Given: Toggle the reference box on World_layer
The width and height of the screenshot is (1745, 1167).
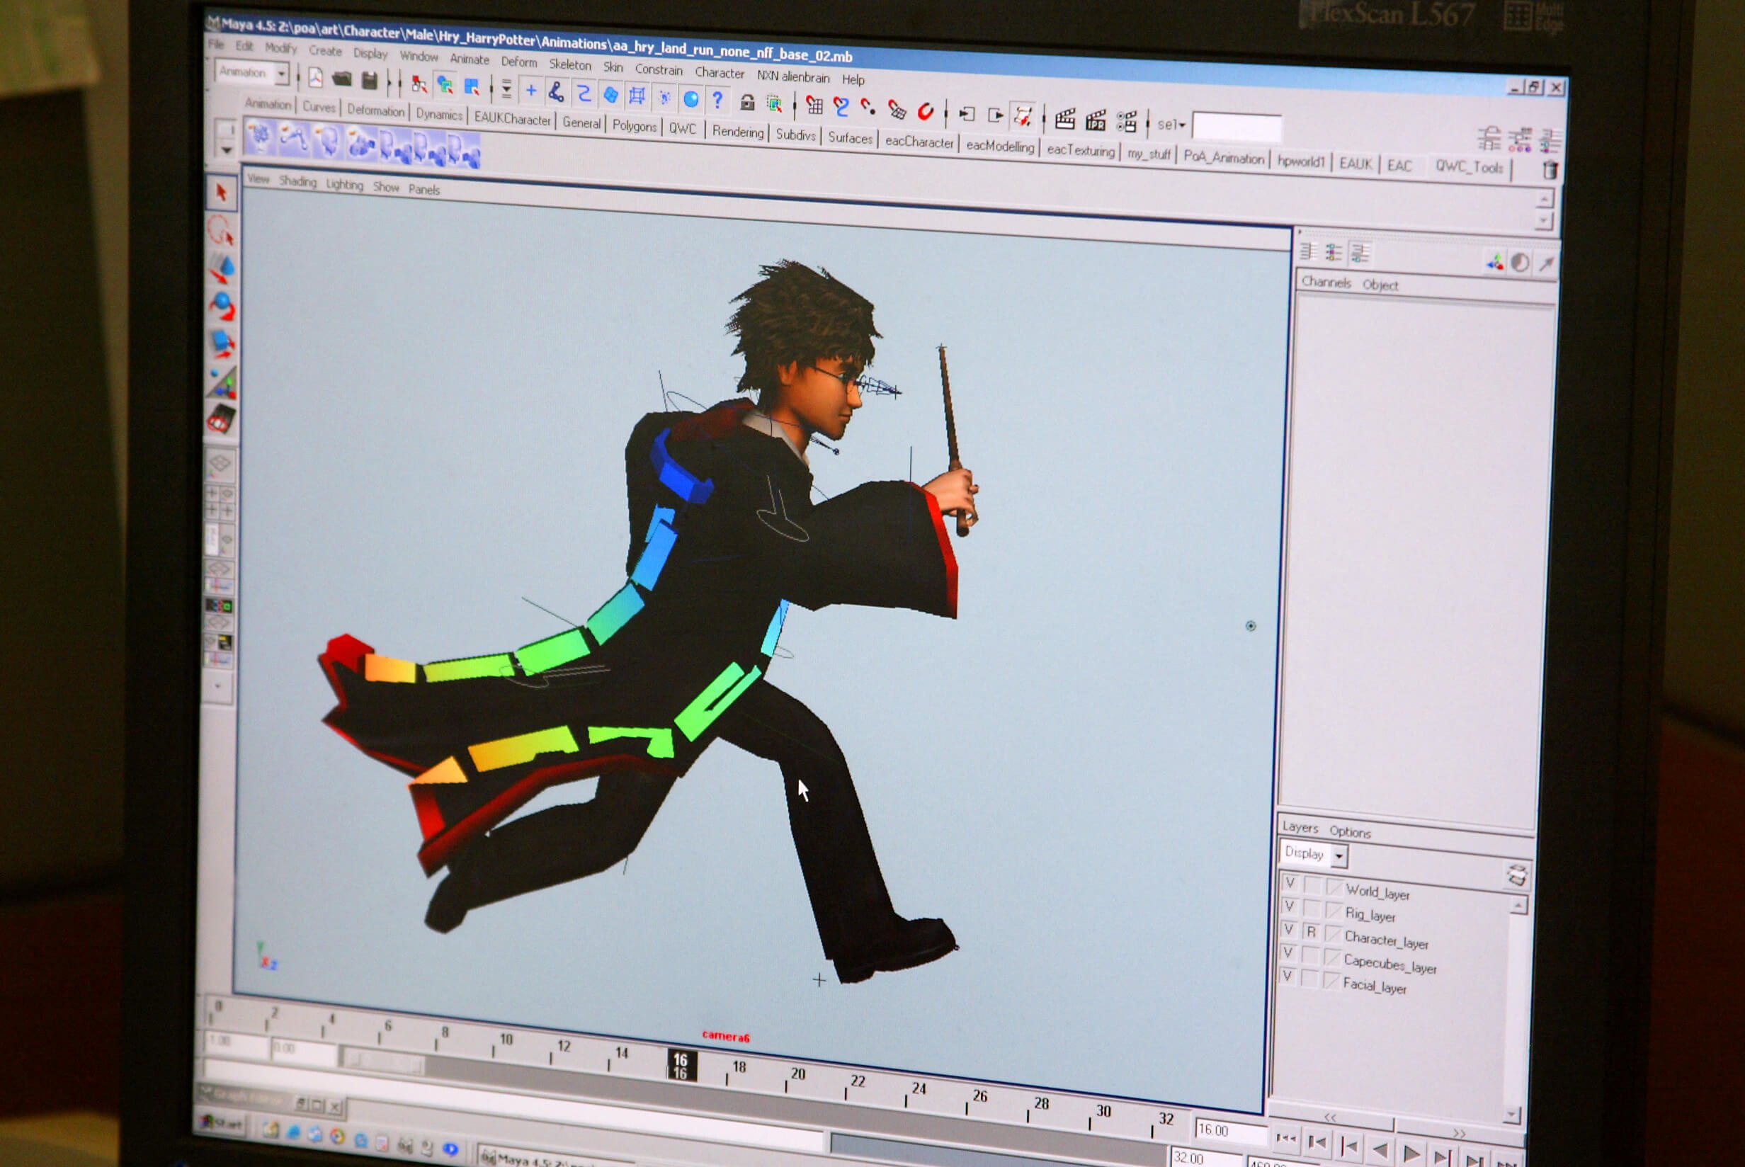Looking at the screenshot, I should point(1313,886).
